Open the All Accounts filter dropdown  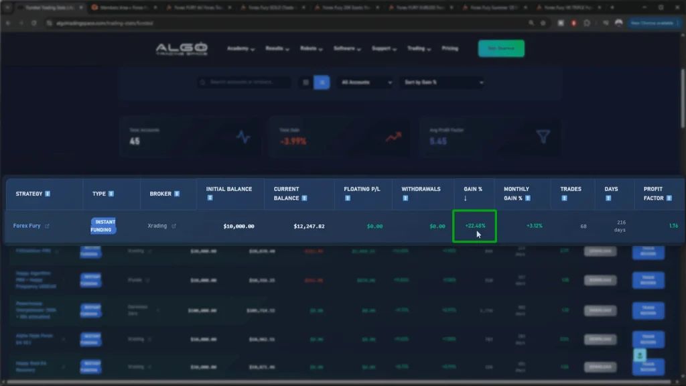point(365,82)
